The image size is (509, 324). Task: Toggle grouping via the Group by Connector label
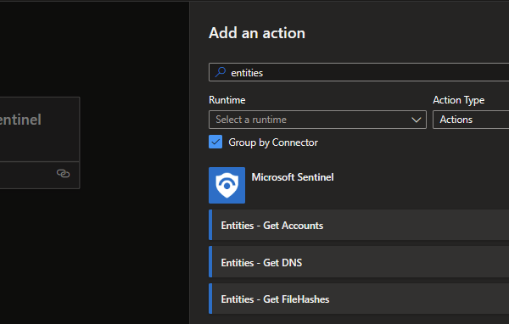click(x=273, y=142)
